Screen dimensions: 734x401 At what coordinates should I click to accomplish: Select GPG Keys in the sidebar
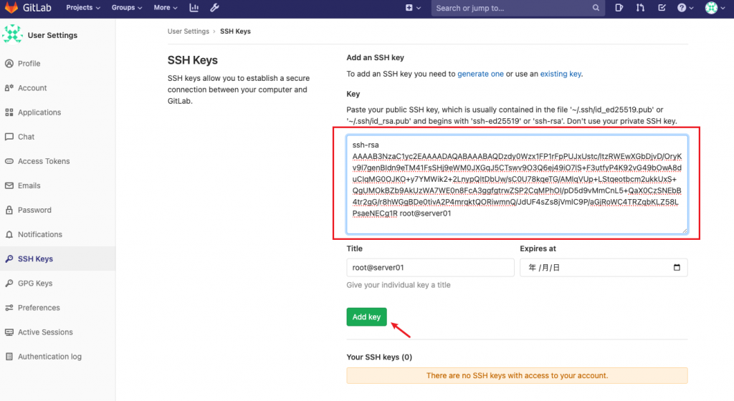pyautogui.click(x=35, y=284)
